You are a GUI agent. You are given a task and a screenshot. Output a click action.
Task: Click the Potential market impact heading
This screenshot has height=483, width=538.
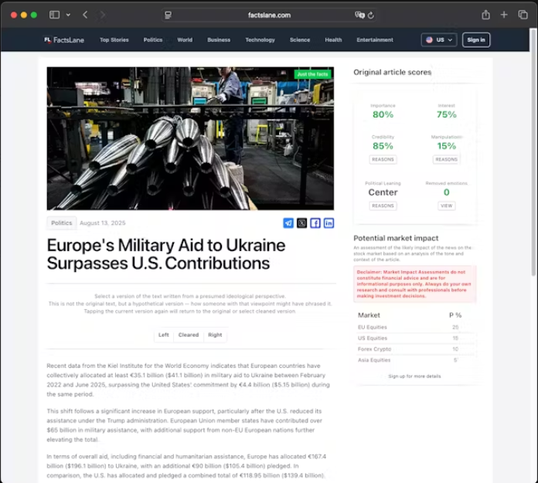(396, 238)
